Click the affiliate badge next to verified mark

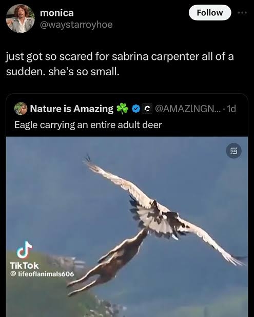pyautogui.click(x=147, y=109)
